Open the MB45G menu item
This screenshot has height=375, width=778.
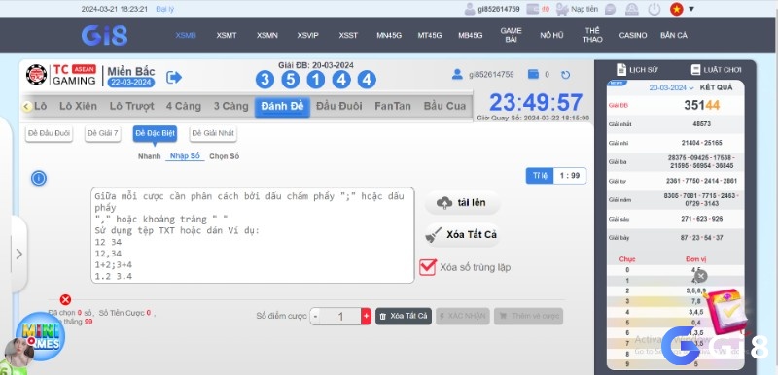[x=470, y=35]
